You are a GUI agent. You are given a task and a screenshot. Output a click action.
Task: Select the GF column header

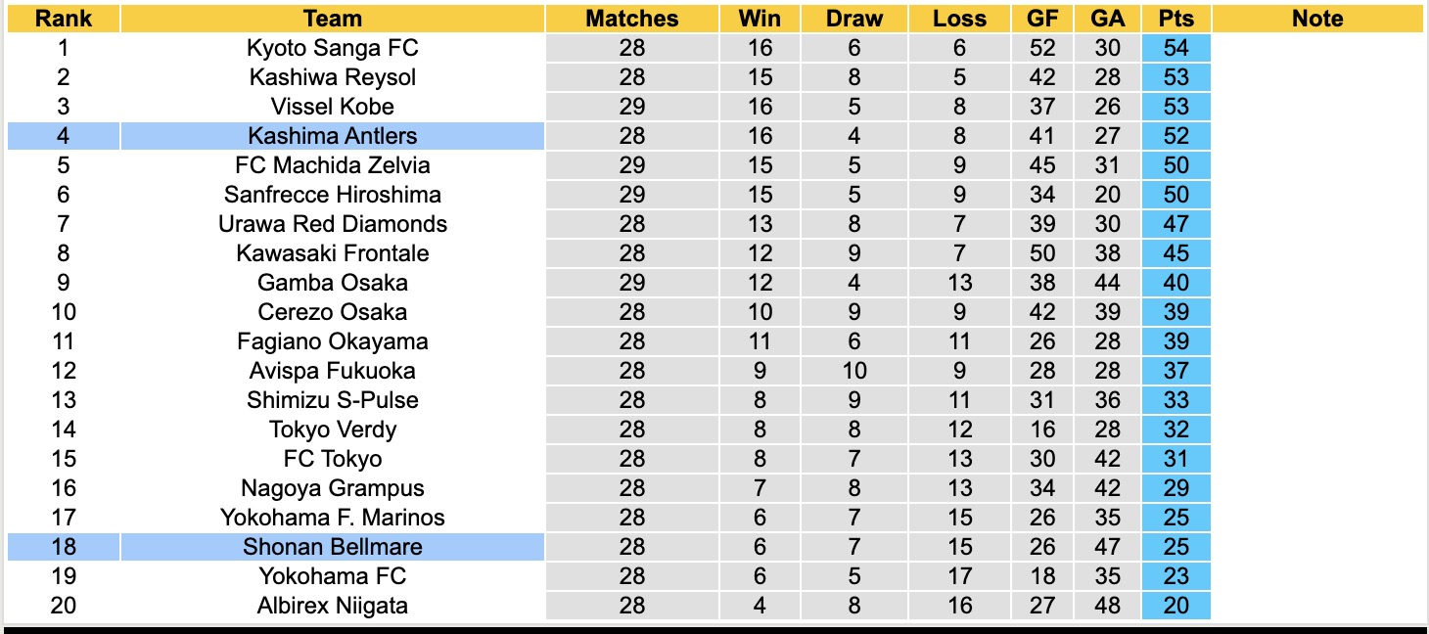(x=1042, y=19)
